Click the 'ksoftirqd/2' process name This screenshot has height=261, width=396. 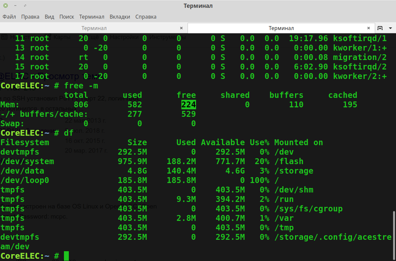click(360, 67)
